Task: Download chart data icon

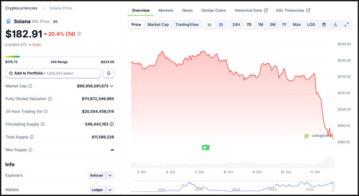Action: click(x=335, y=24)
